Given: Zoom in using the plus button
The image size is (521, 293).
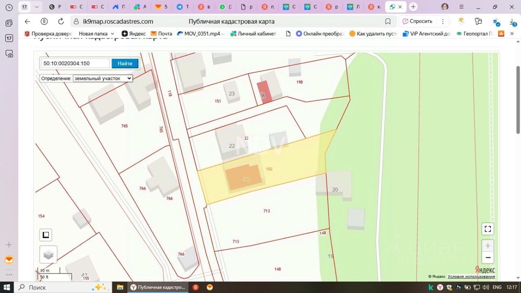Looking at the screenshot, I should 488,246.
